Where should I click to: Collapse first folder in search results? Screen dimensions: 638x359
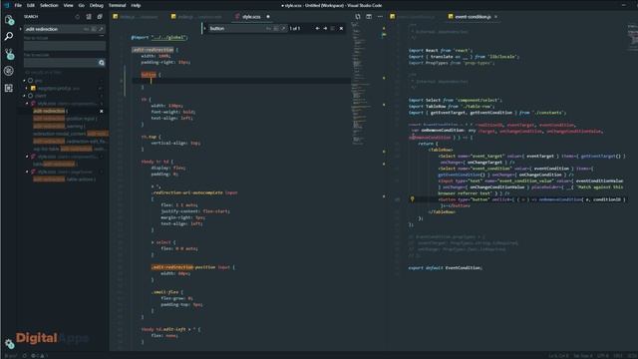click(x=25, y=81)
